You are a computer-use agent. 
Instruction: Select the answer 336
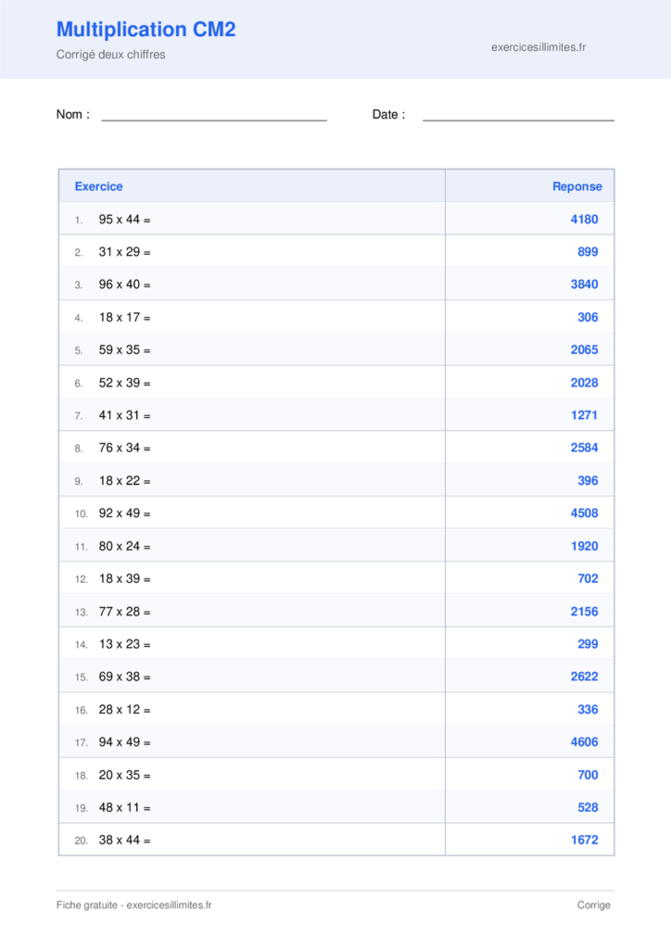point(588,709)
